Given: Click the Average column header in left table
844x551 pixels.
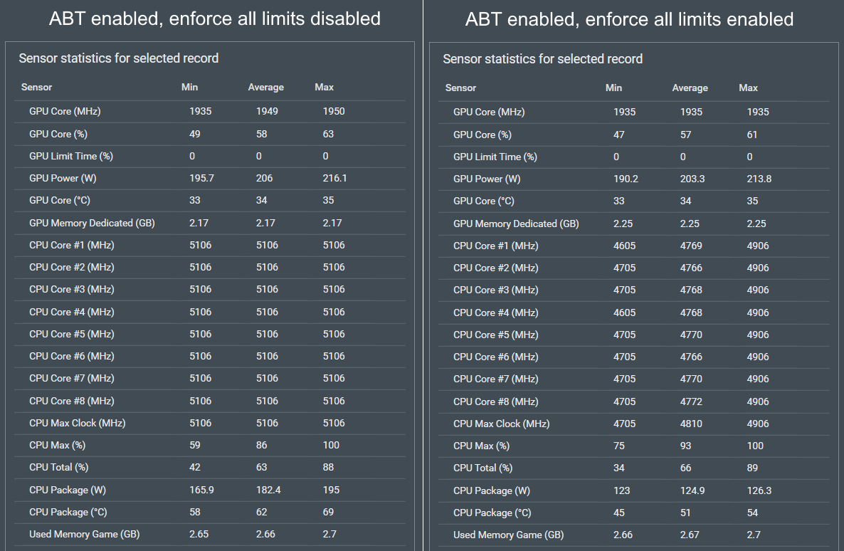Looking at the screenshot, I should click(x=266, y=87).
